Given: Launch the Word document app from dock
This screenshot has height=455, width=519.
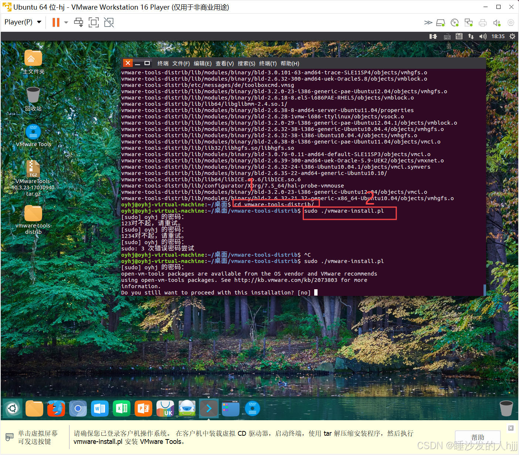Looking at the screenshot, I should [100, 408].
